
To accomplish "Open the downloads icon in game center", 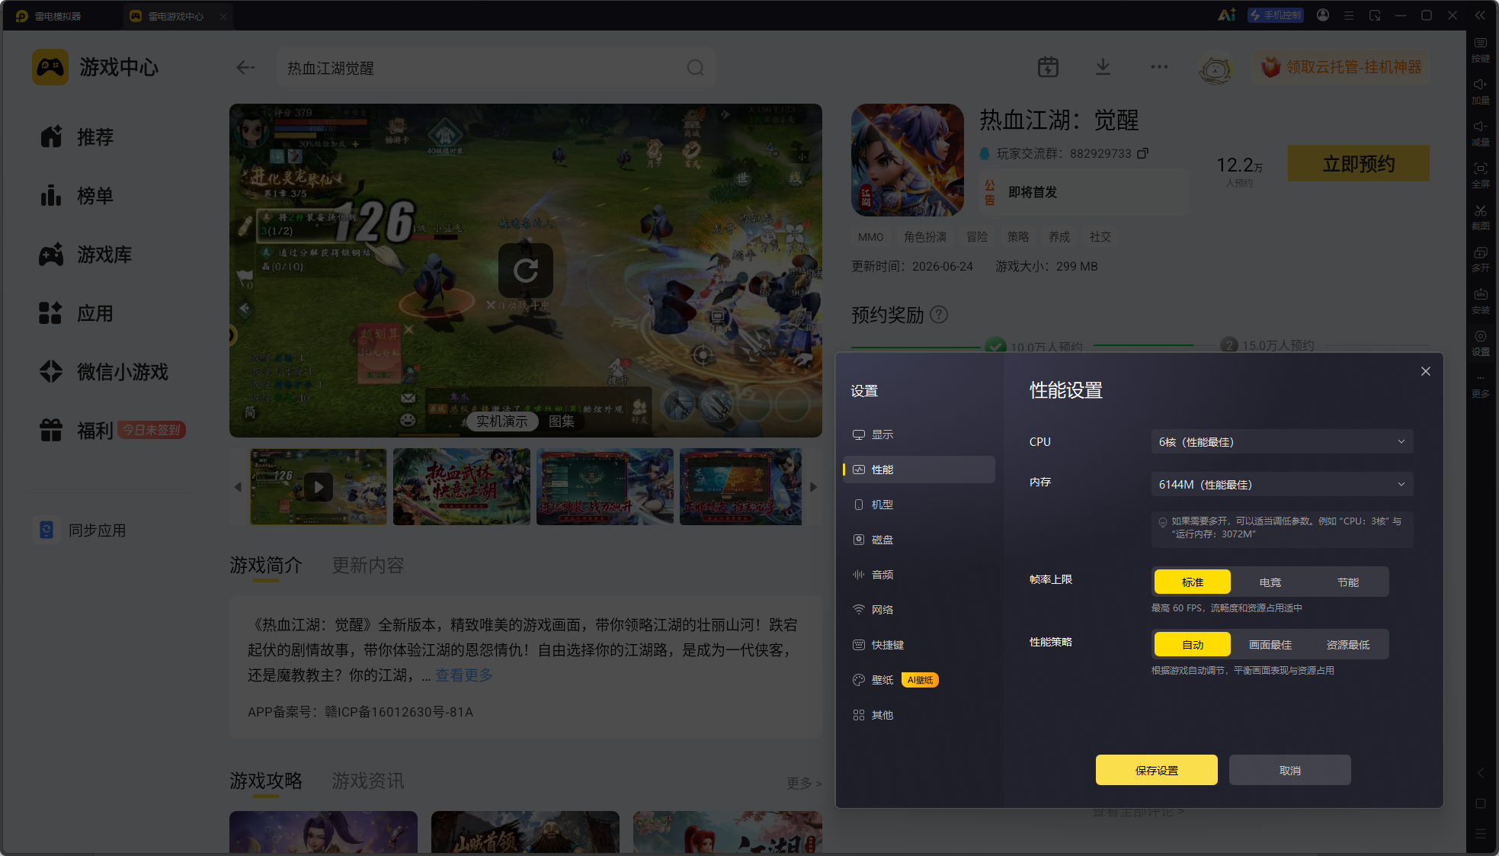I will tap(1103, 67).
